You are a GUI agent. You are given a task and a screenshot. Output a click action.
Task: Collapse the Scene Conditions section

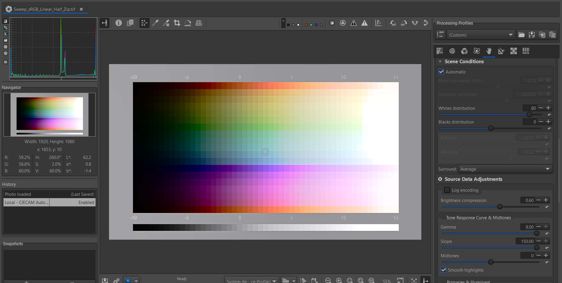pos(440,61)
